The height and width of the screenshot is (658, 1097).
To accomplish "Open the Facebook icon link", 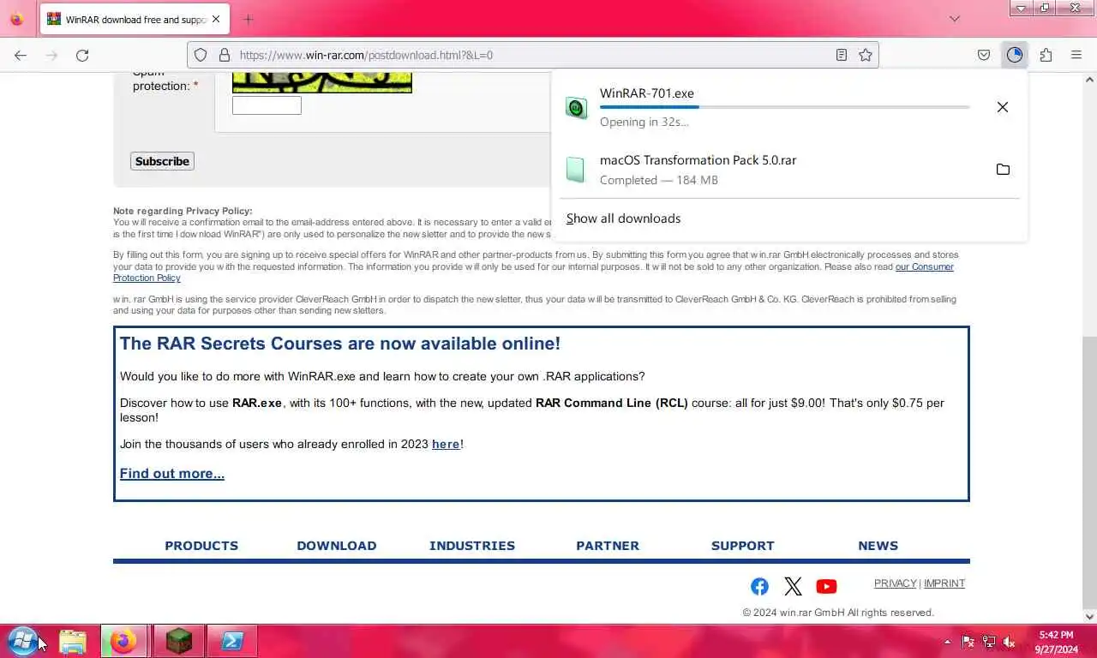I will (759, 586).
